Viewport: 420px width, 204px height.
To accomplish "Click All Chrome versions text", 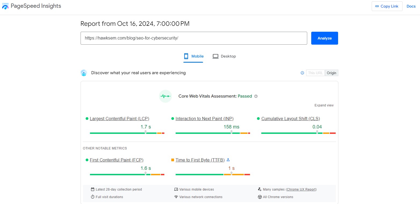I will (278, 197).
